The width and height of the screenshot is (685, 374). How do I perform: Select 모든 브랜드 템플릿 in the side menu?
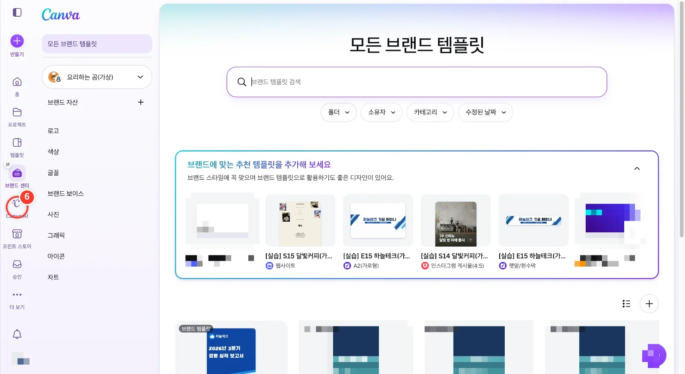coord(97,44)
